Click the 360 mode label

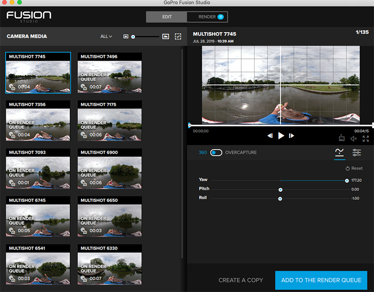(x=203, y=152)
